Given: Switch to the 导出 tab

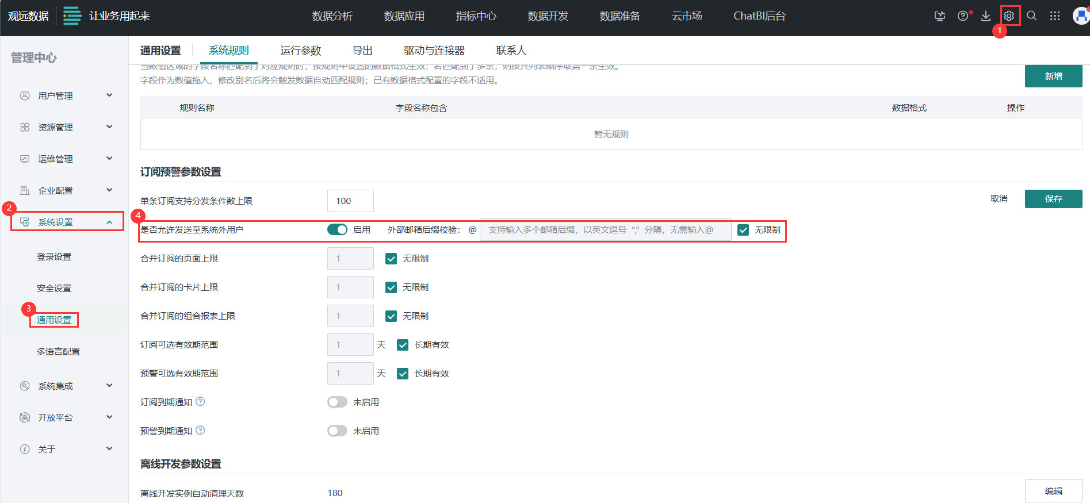Looking at the screenshot, I should [362, 51].
